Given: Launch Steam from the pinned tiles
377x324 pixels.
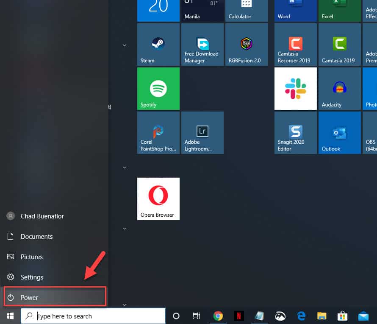Looking at the screenshot, I should [x=158, y=44].
